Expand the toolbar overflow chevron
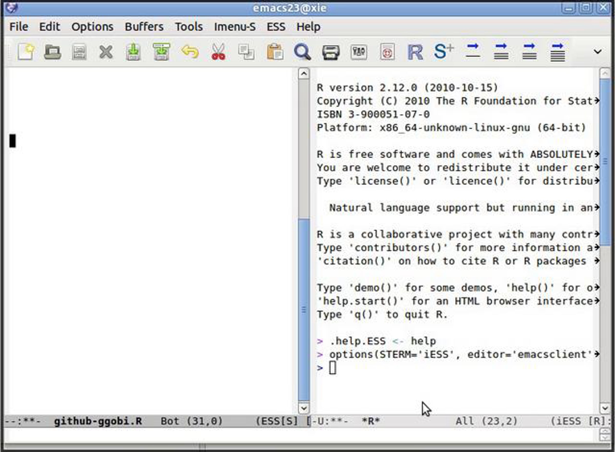 [598, 52]
